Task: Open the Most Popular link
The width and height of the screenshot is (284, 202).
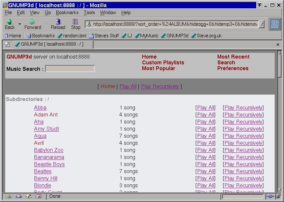Action: pos(158,68)
